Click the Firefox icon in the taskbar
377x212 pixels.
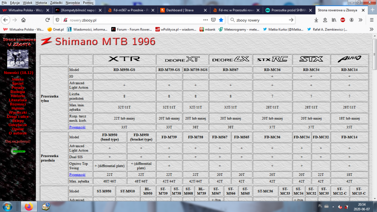(29, 206)
